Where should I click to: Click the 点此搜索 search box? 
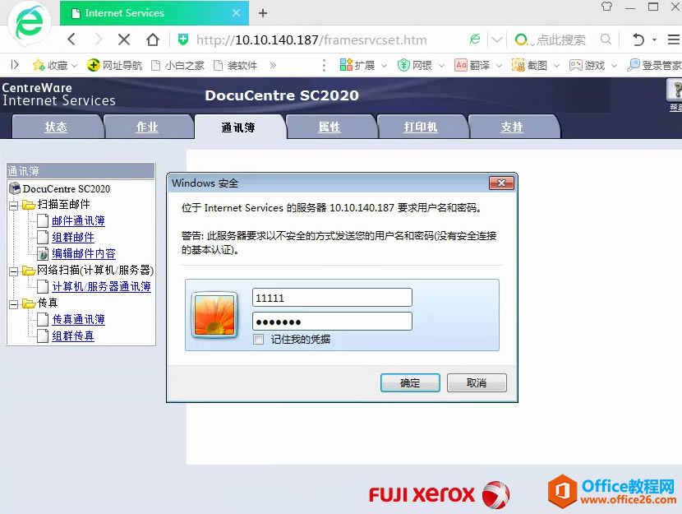[561, 40]
